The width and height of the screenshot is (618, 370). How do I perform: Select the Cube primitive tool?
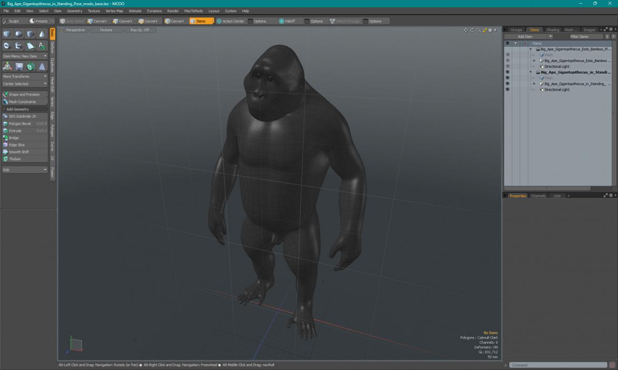click(x=6, y=34)
